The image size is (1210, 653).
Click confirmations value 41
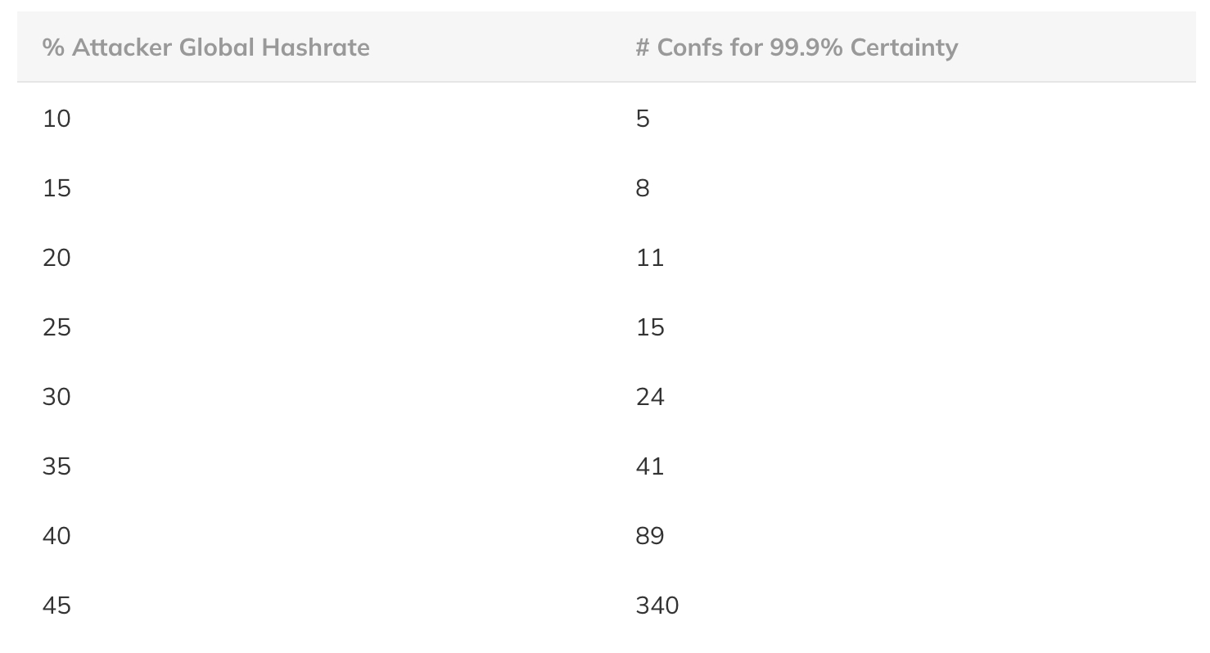click(x=650, y=466)
